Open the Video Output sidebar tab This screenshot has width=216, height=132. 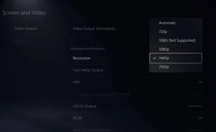26,28
